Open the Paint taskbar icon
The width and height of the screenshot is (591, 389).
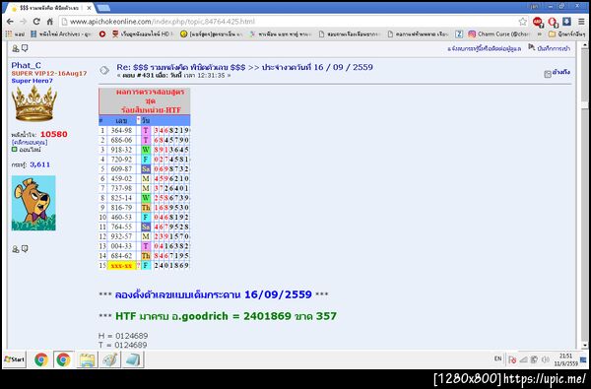click(x=110, y=359)
